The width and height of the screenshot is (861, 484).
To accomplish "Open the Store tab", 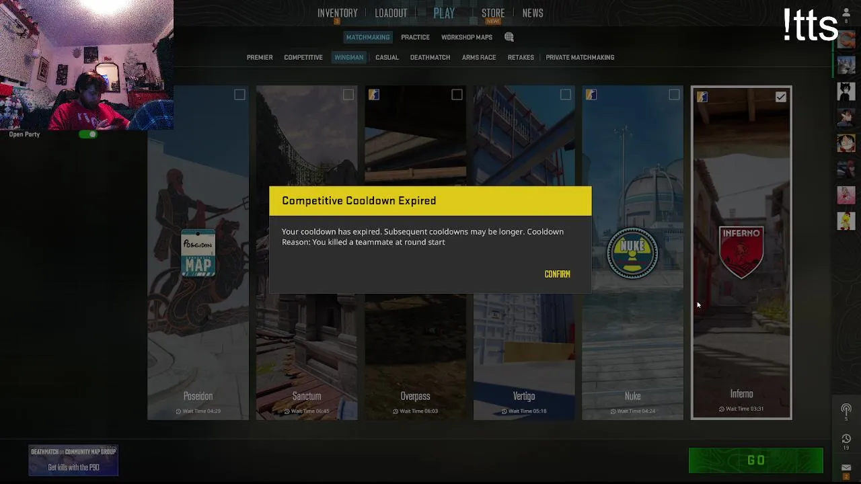I will pyautogui.click(x=493, y=13).
